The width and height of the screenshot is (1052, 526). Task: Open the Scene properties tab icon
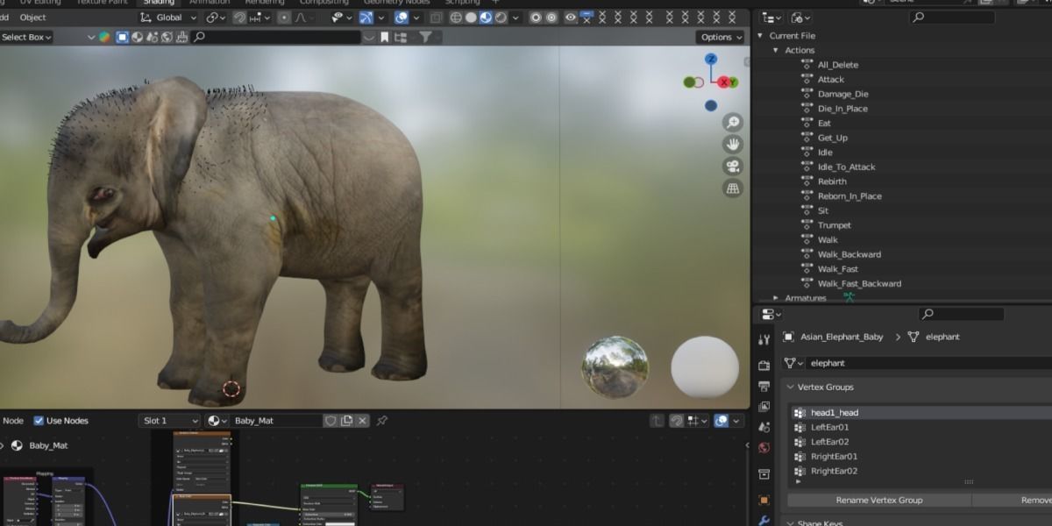point(764,427)
